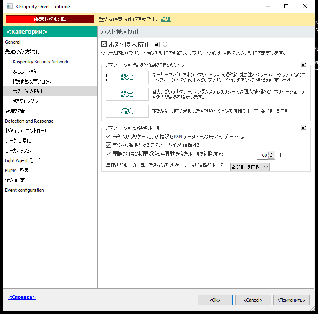
Task: Click the <Применить> apply button
Action: [x=292, y=300]
